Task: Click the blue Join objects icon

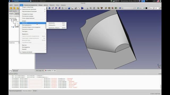Action: point(82,8)
